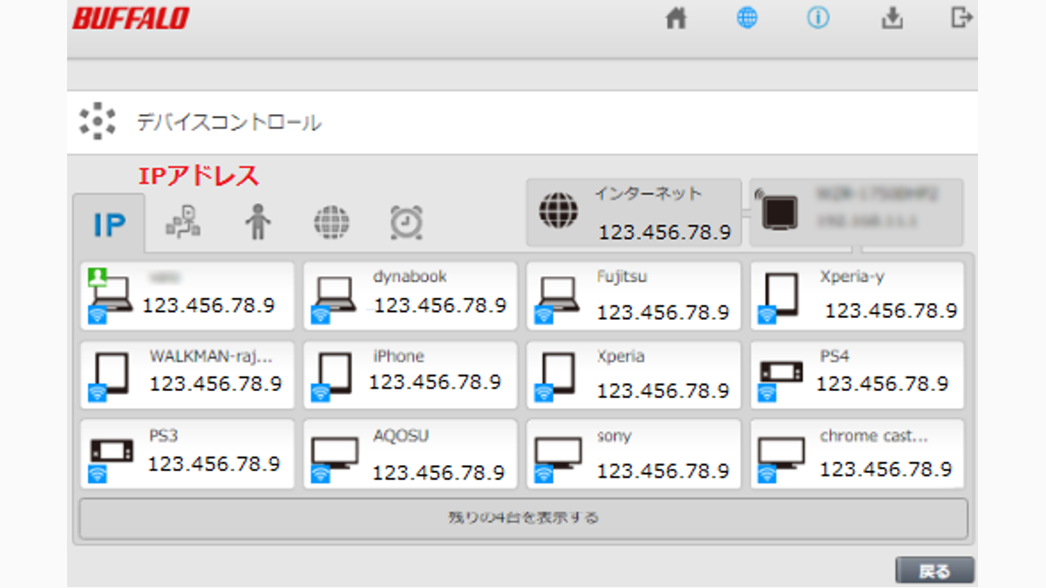Screen dimensions: 1046x588
Task: Click the Xperia-y device name
Action: 852,277
